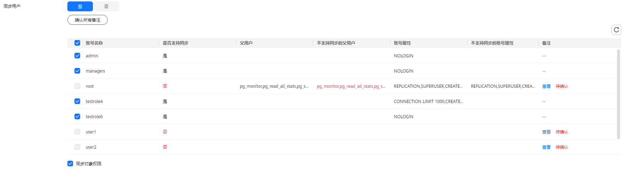Viewport: 626px width, 172px height.
Task: Open 查看 link in the user1 row
Action: point(546,132)
